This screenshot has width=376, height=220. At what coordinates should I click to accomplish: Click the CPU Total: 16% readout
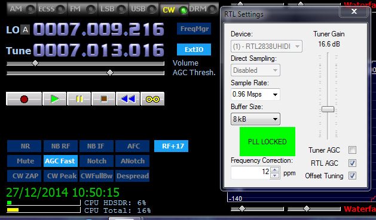click(x=118, y=210)
